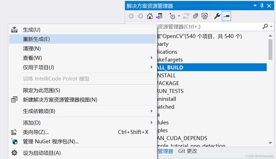This screenshot has height=159, width=276.
Task: Open the 添加(D) submenu
Action: click(82, 123)
